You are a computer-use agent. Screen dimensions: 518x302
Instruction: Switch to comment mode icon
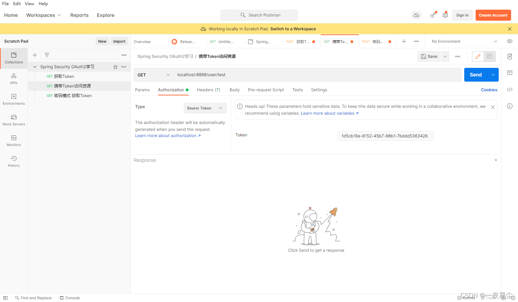click(x=489, y=56)
